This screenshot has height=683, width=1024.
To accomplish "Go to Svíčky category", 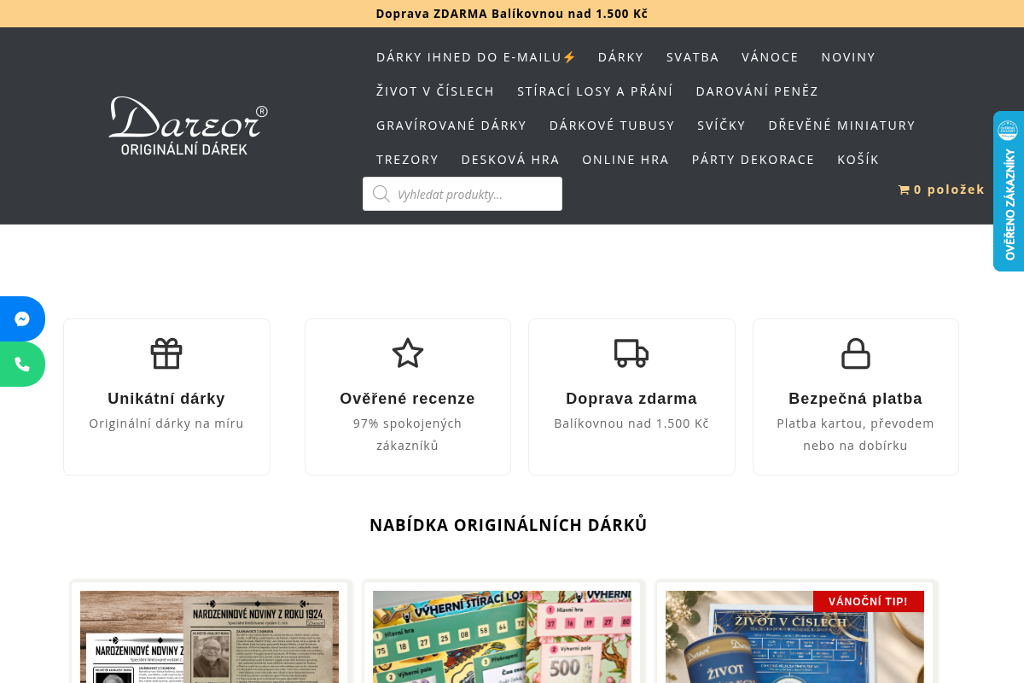I will coord(722,126).
